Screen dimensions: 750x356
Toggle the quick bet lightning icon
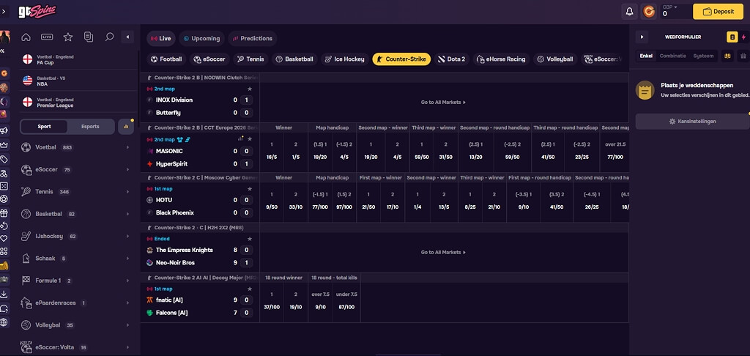(x=744, y=37)
